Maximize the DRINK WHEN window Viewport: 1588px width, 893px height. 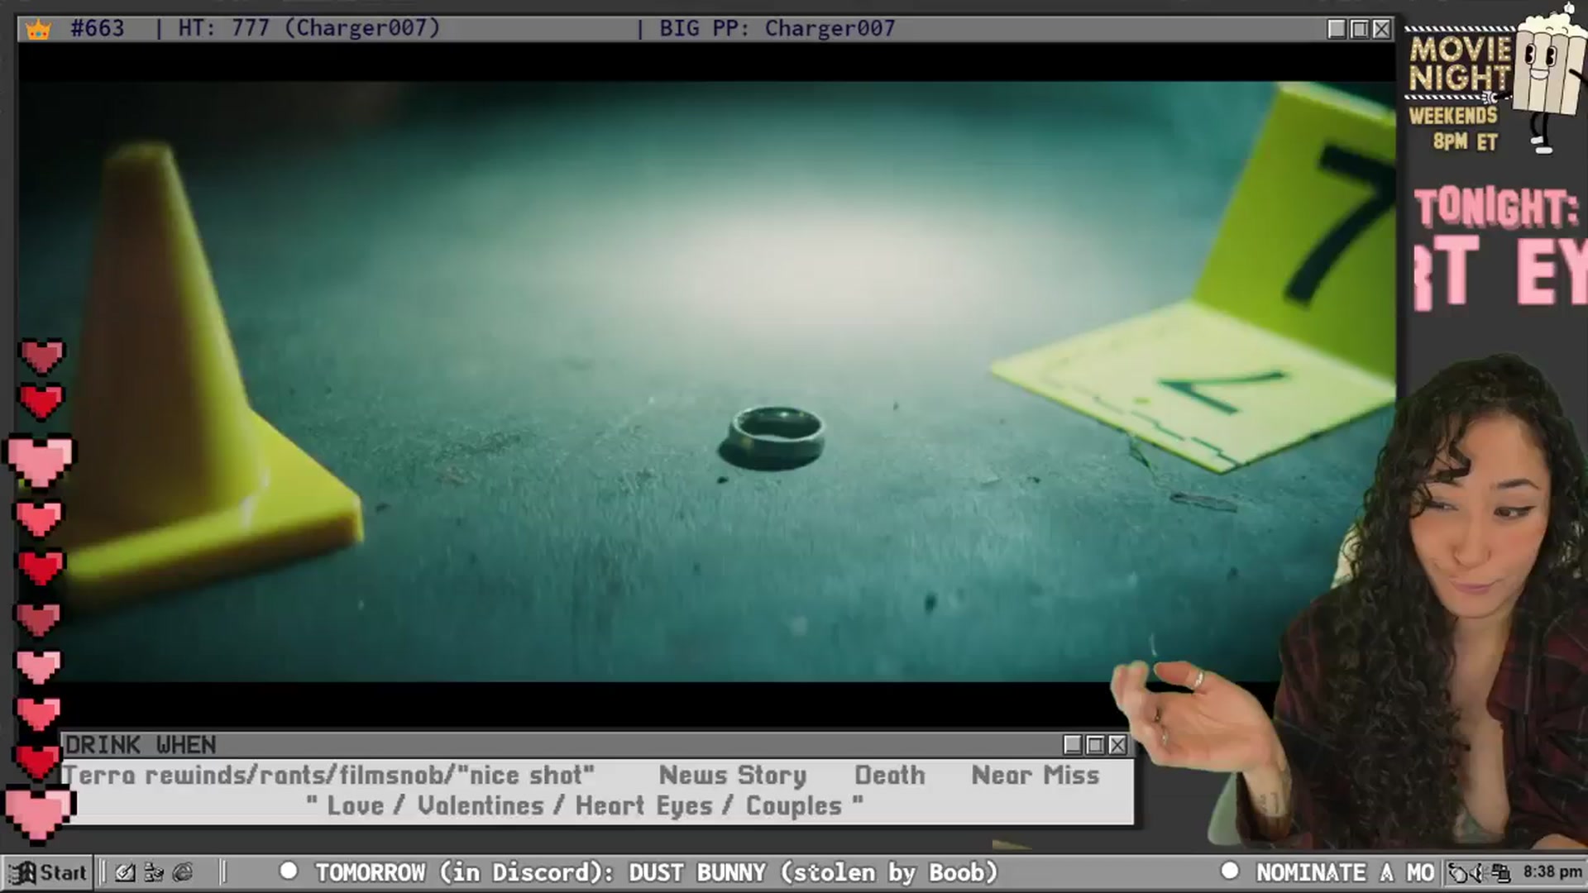click(x=1095, y=745)
